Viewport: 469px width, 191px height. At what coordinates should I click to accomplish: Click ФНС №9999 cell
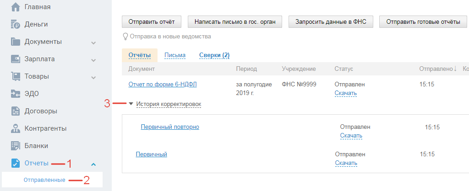tap(299, 85)
